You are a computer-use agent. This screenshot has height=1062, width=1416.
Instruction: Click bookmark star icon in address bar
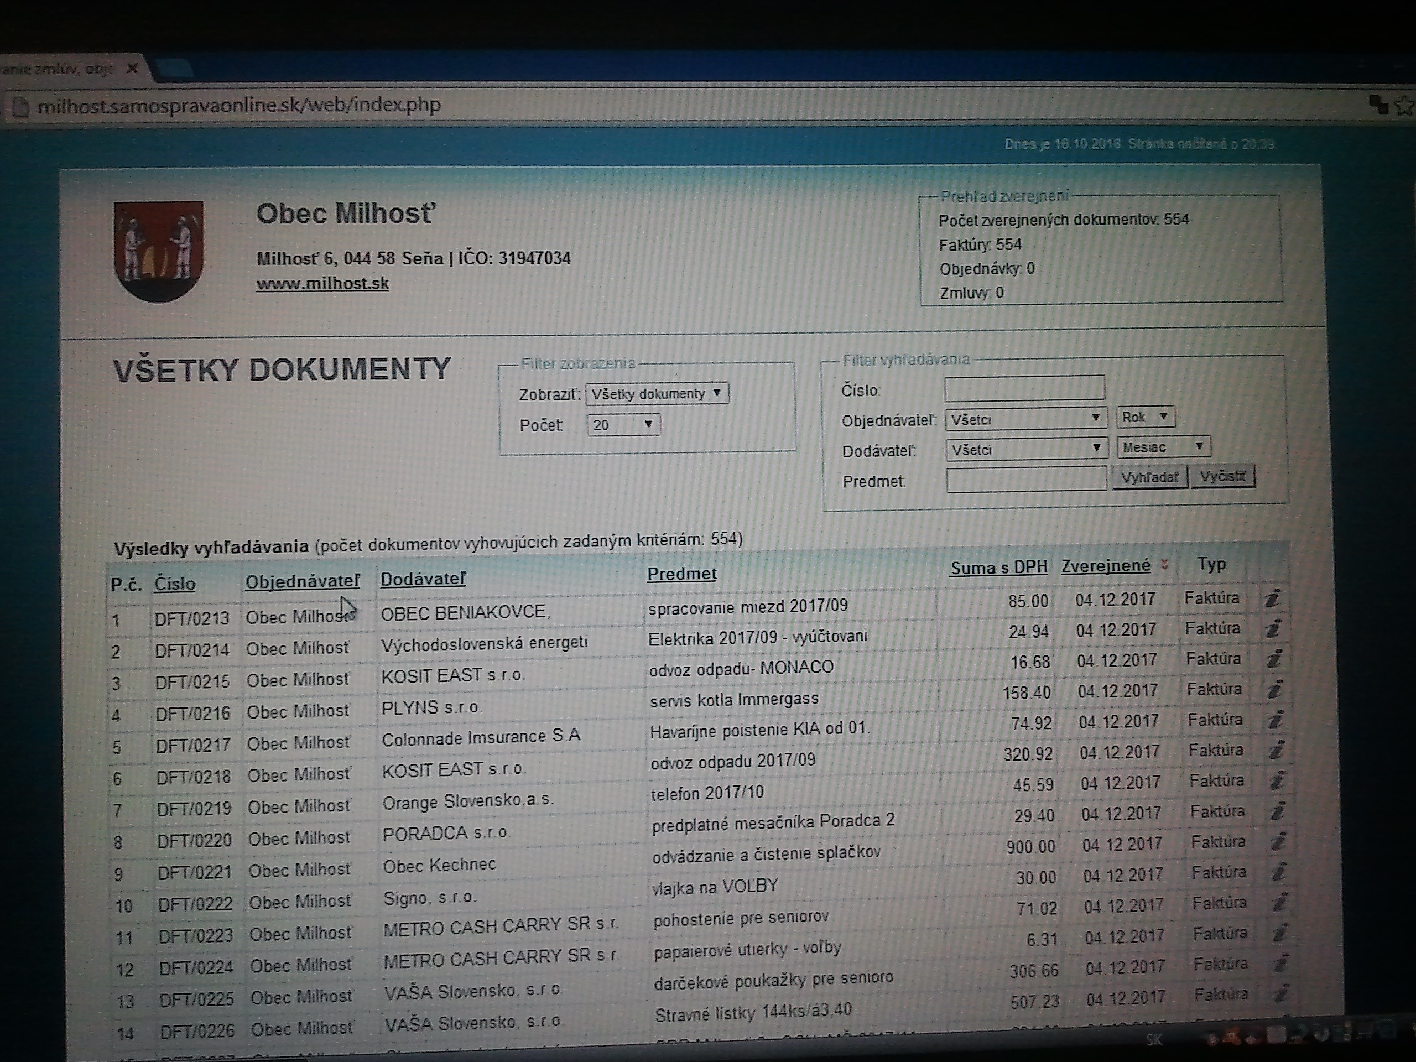[1403, 105]
